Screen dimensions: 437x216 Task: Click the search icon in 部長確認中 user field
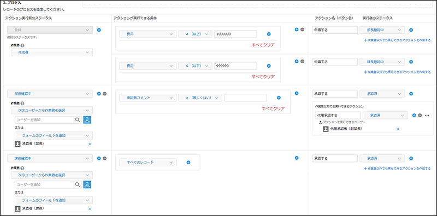tap(77, 120)
